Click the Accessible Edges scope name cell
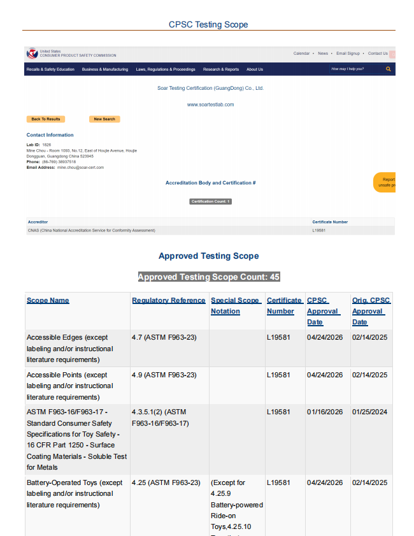Screen dimensions: 414x536 [x=78, y=349]
